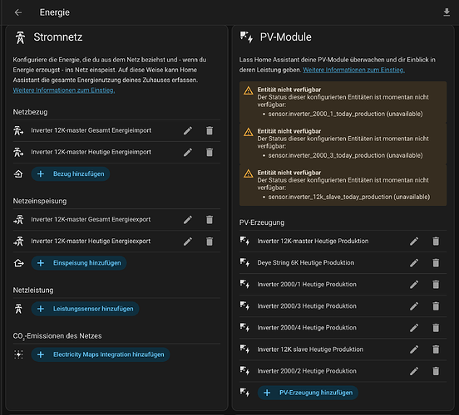Delete Inverter 12K slave Heutige Produktion
Screen dimensions: 459x415
pos(436,349)
